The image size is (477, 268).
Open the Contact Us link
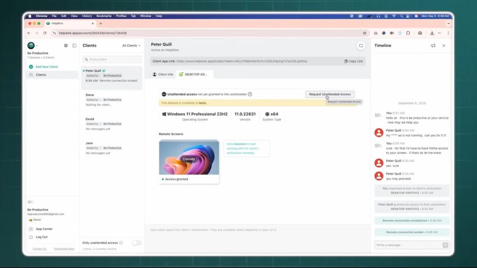(x=40, y=249)
